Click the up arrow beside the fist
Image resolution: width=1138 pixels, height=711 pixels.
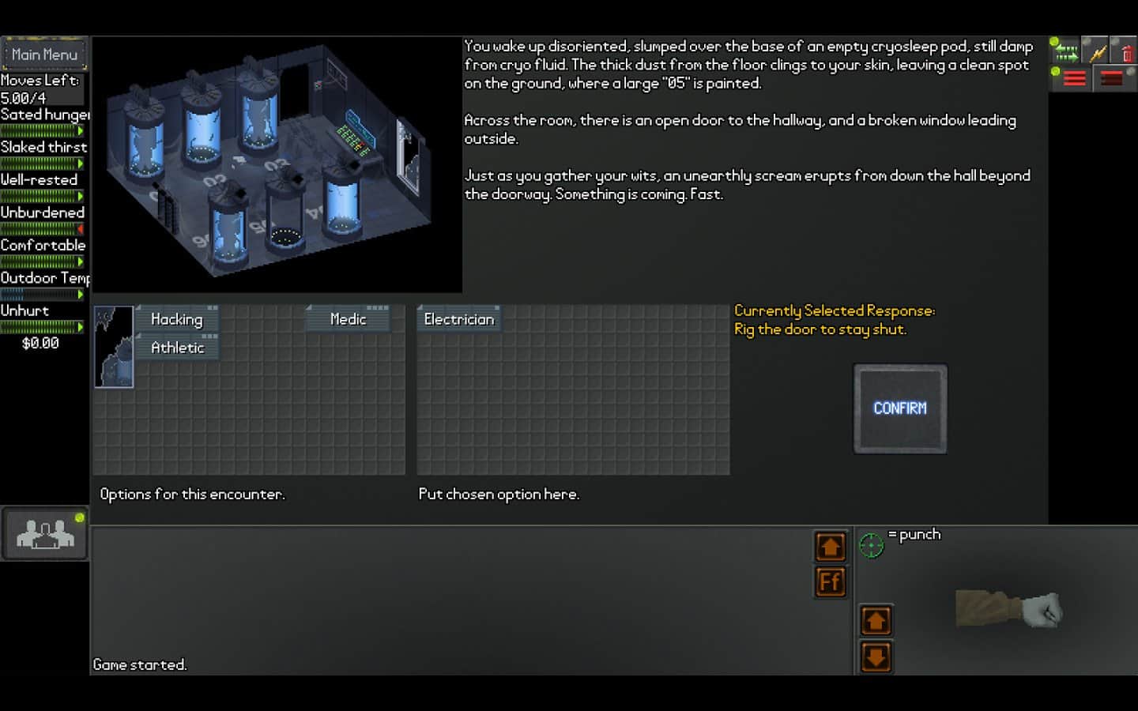(x=875, y=621)
